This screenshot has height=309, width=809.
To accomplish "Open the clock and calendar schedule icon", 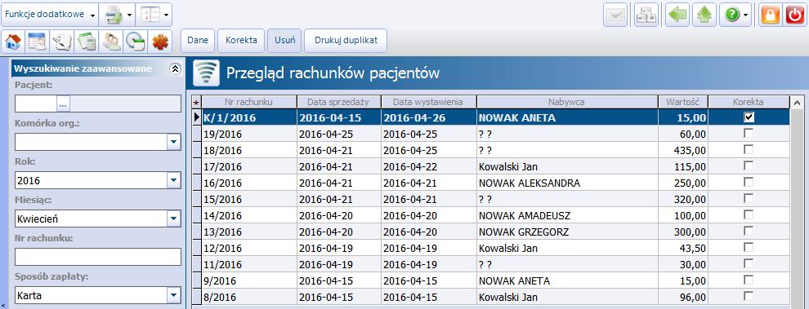I will 135,42.
